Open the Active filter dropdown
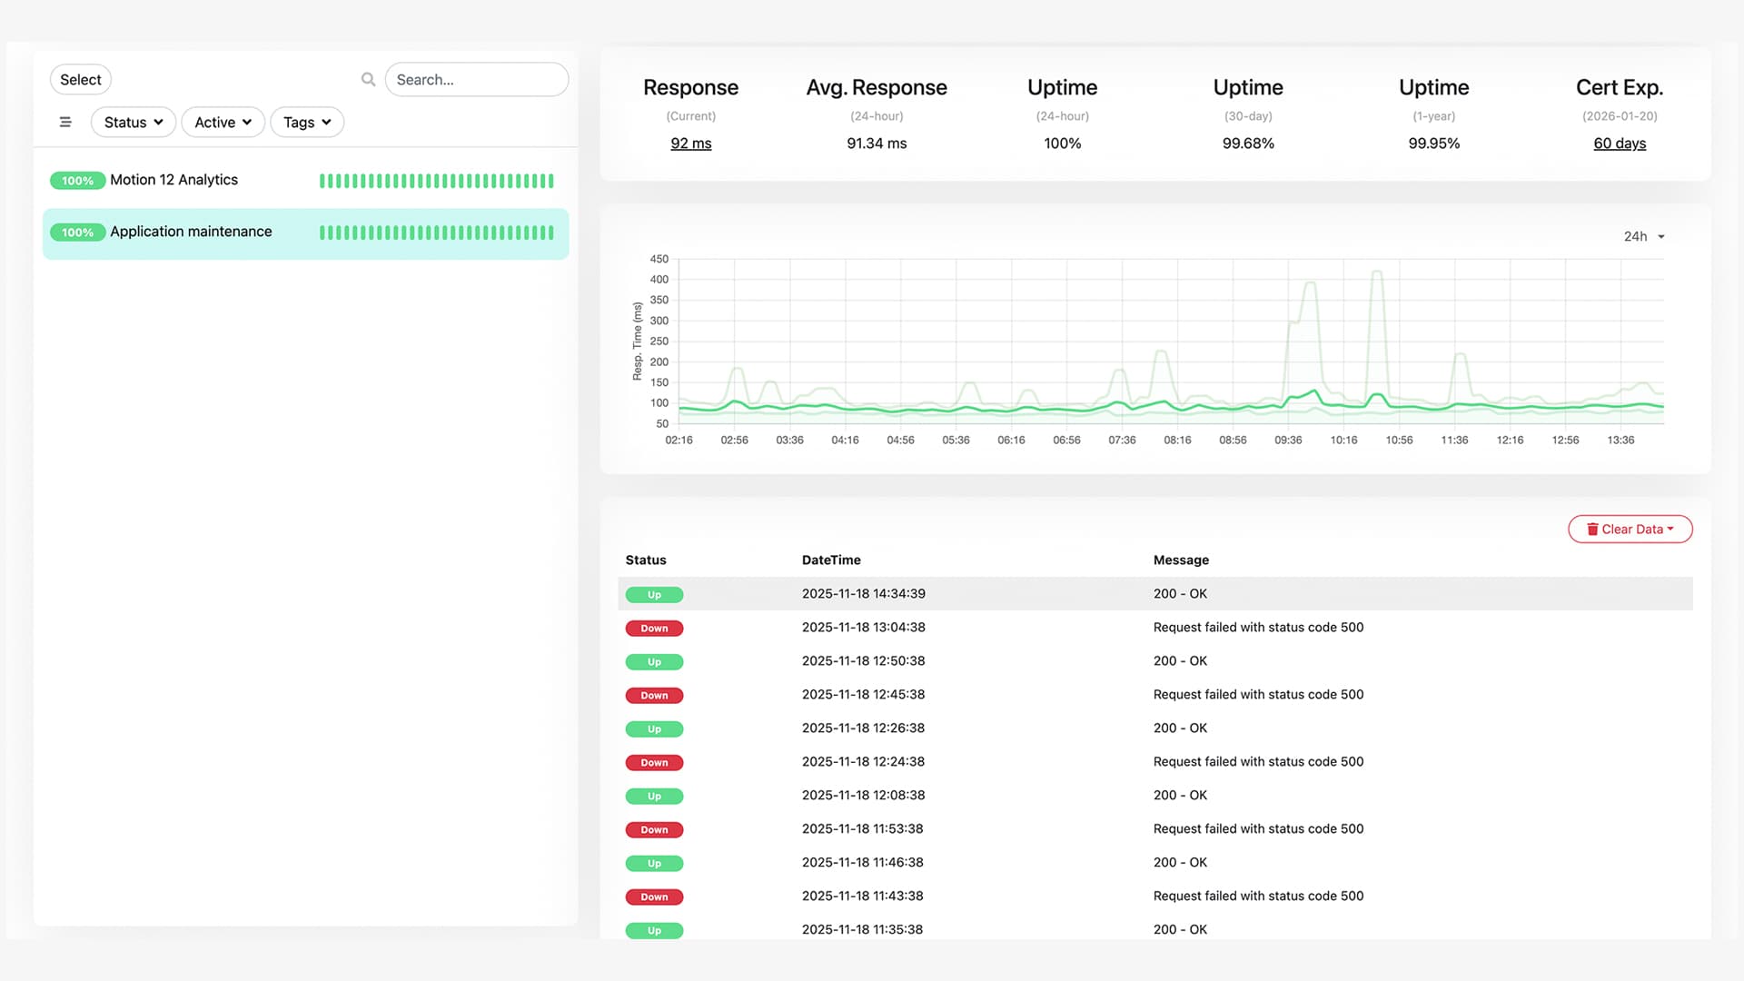 (x=223, y=122)
